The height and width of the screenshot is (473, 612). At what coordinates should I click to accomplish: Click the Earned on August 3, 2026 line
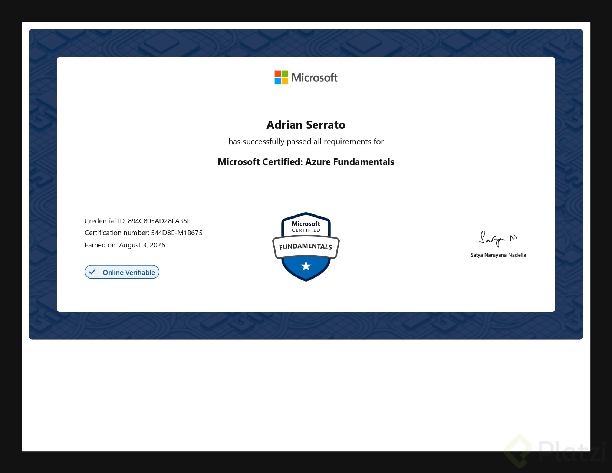(x=125, y=245)
